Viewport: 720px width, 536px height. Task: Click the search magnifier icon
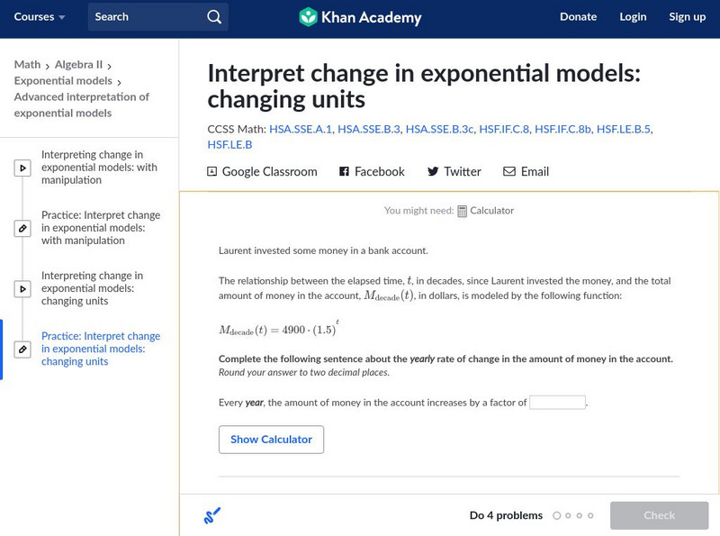(213, 17)
